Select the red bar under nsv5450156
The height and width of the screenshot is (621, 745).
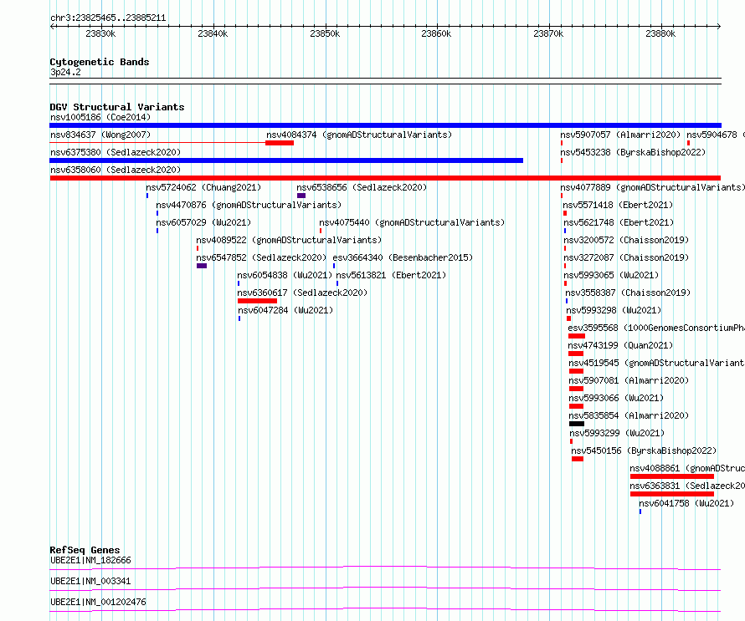pos(578,459)
